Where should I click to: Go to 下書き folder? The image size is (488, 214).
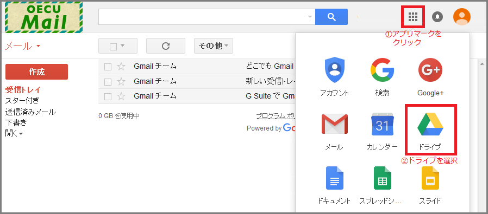coord(16,123)
